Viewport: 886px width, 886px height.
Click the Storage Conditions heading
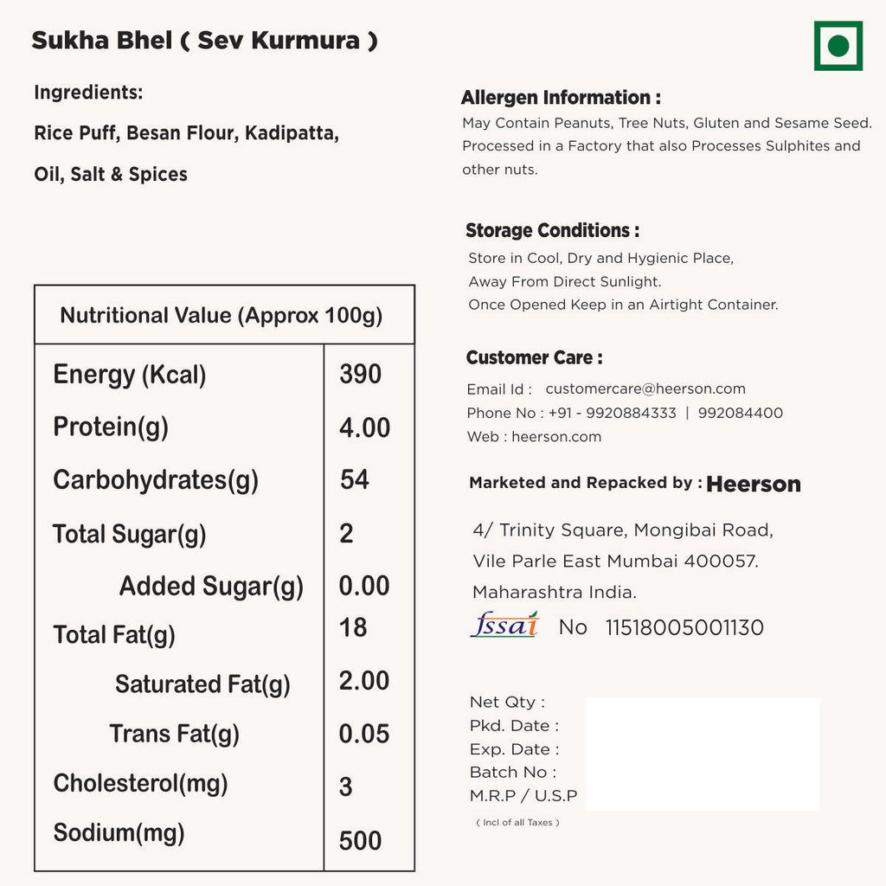552,231
